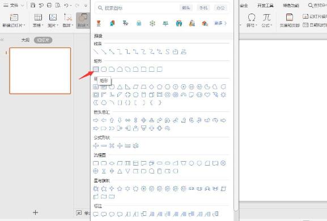This screenshot has height=221, width=327.
Task: Switch to the 幻灯片 pane tab
Action: [x=43, y=40]
